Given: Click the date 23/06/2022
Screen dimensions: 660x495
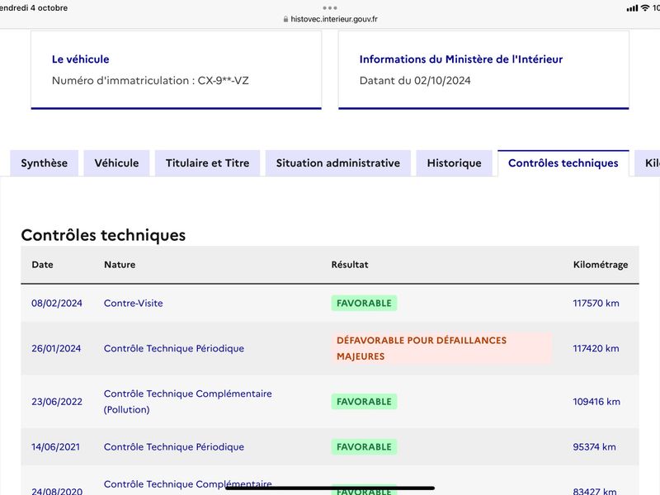Looking at the screenshot, I should point(57,402).
